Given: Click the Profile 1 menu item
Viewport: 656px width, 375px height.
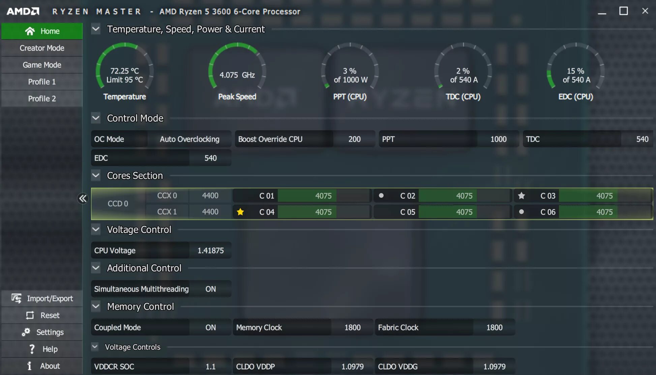Looking at the screenshot, I should coord(41,82).
